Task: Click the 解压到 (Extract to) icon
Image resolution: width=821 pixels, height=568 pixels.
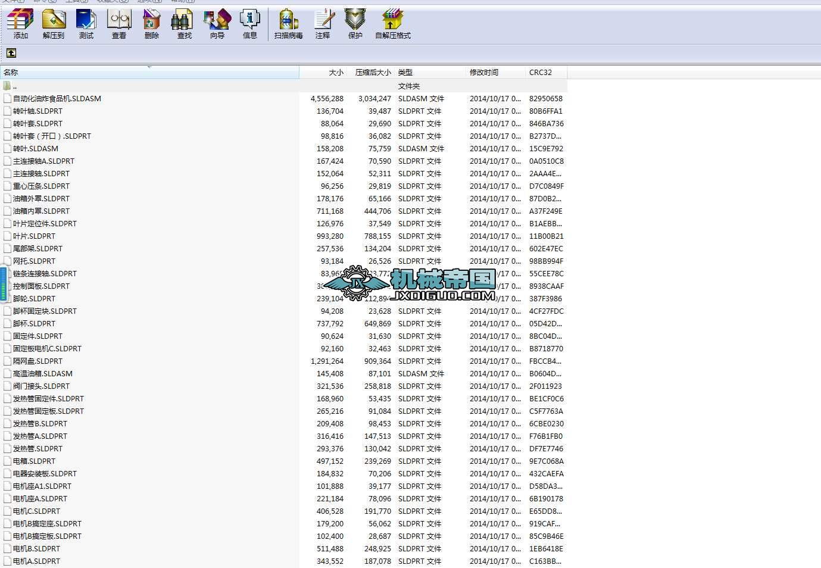Action: 54,24
